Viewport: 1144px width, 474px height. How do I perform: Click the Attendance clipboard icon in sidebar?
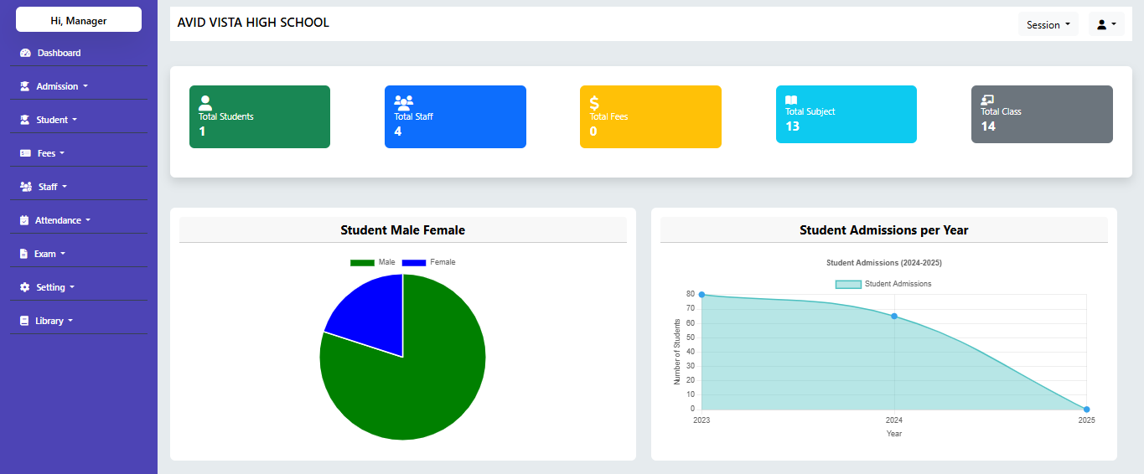(x=25, y=220)
